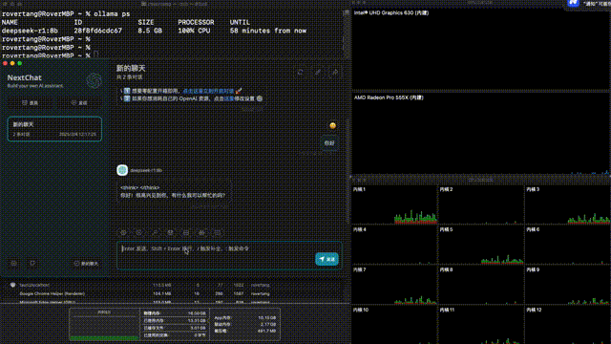Viewport: 611px width, 344px height.
Task: Click the 10.15 GB App memory value
Action: (x=267, y=317)
